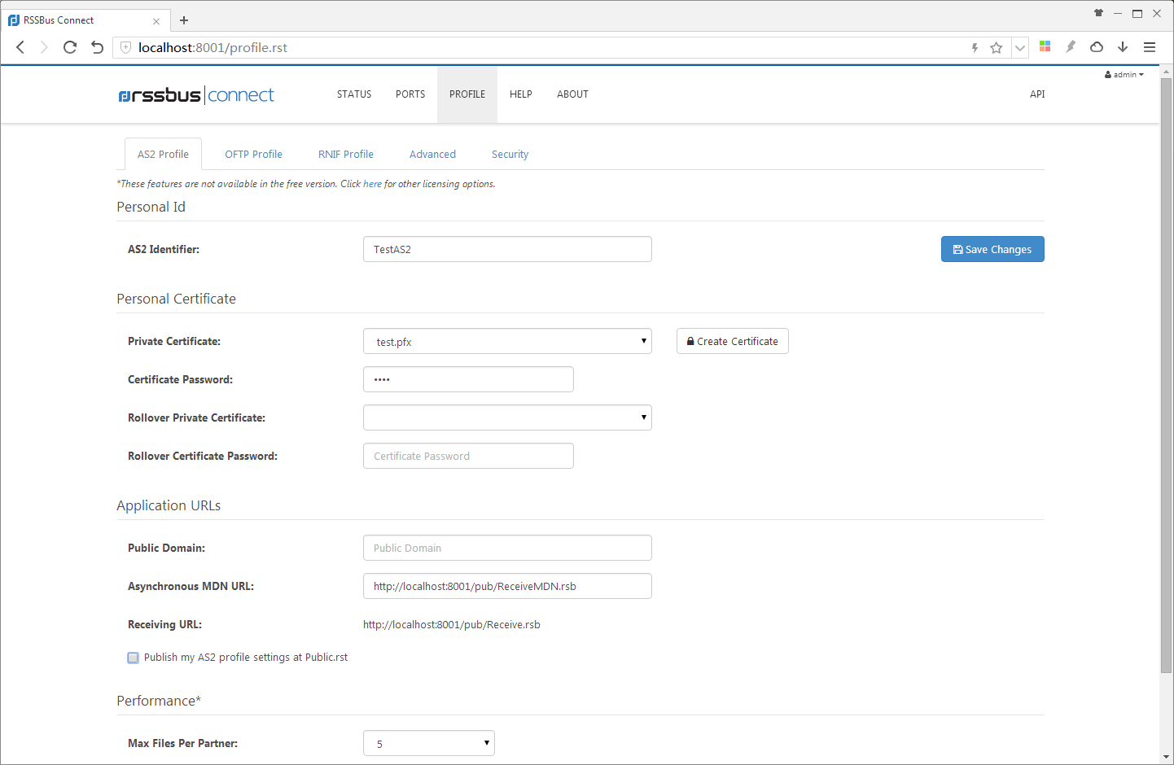Click the lightning bolt icon in address bar
Screen dimensions: 1174x765
(975, 48)
